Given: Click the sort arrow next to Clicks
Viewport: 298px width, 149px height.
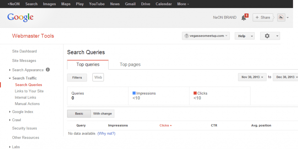Looking at the screenshot, I should click(171, 125).
